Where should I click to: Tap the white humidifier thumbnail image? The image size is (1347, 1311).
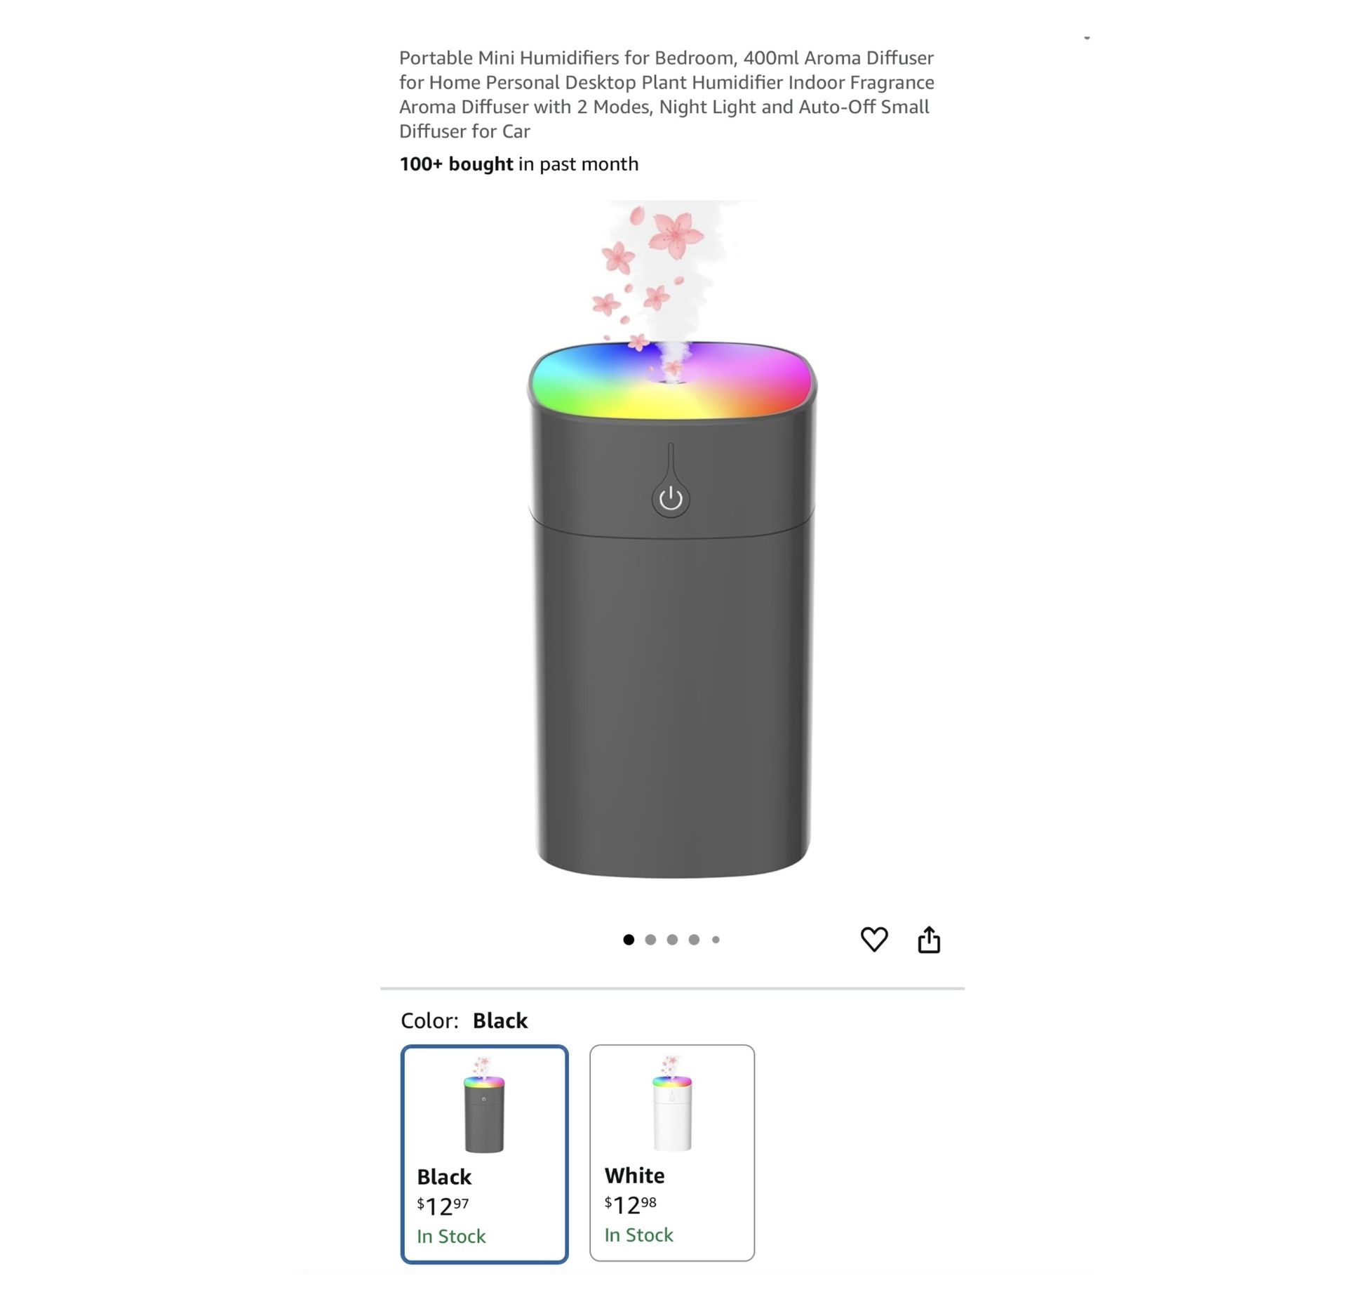point(672,1103)
